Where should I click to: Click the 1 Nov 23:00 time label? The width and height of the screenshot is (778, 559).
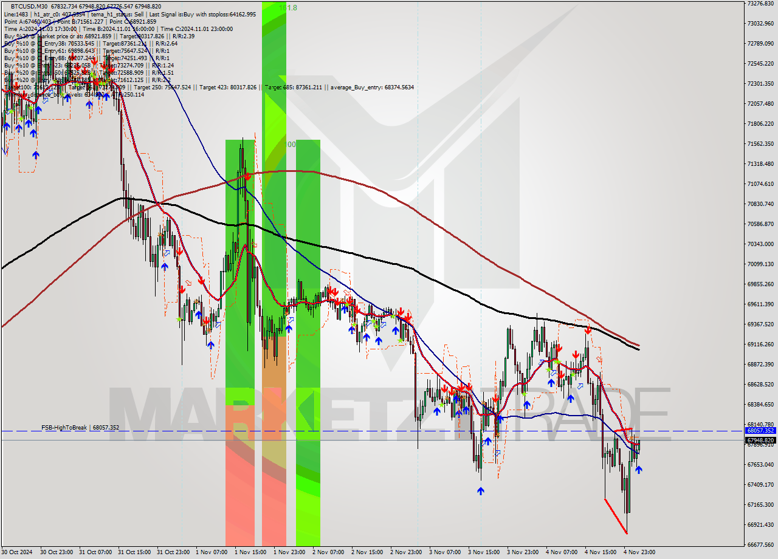coord(290,552)
